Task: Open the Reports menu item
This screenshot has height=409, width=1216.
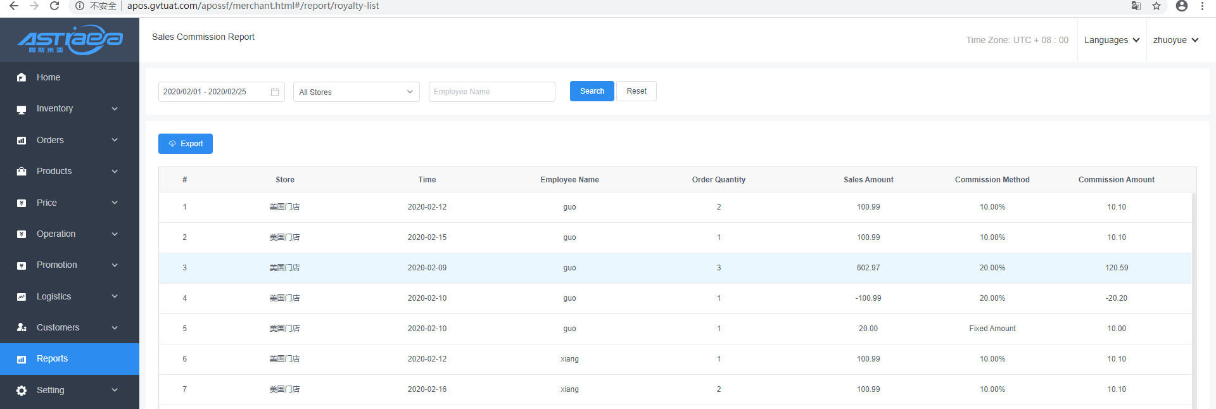Action: (52, 358)
